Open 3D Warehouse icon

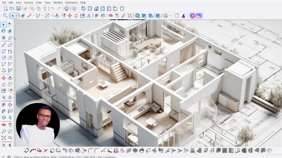[x=138, y=16]
